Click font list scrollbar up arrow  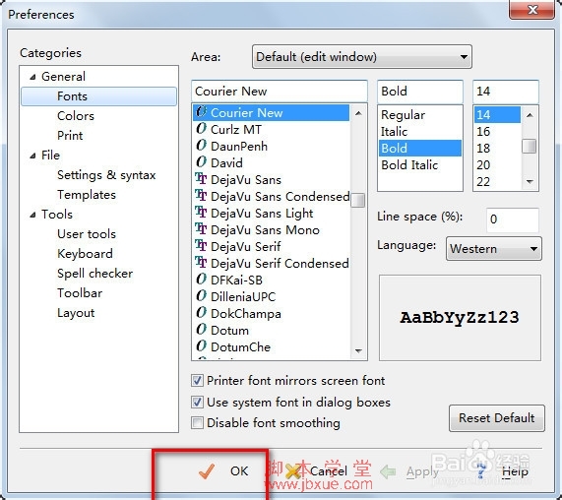click(x=358, y=113)
